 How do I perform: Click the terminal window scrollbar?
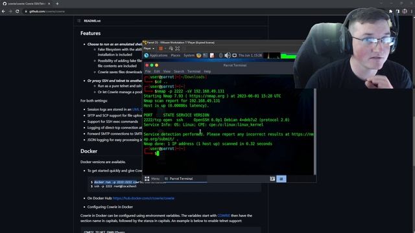click(314, 131)
